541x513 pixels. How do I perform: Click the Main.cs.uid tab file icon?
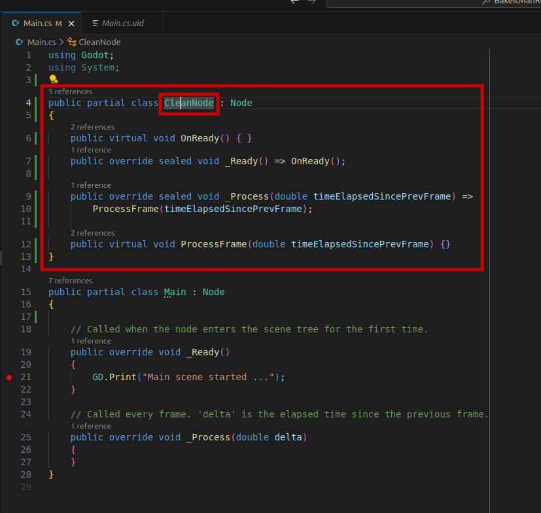pos(96,23)
